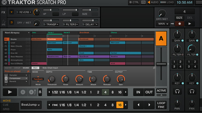Add a plugin with the plus icon
This screenshot has height=113, width=202.
tap(6, 84)
